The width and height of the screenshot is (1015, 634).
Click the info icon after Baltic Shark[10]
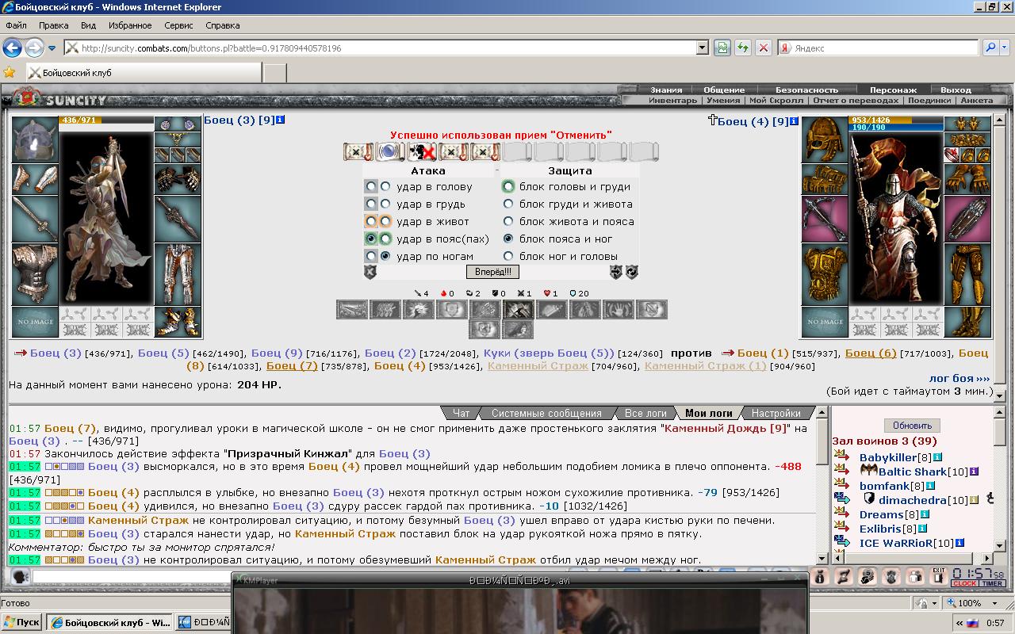974,472
